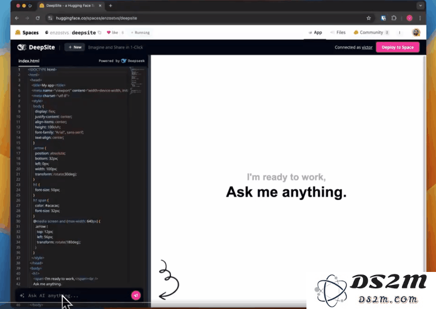The height and width of the screenshot is (309, 436).
Task: Click the My app title code line
Action: coord(48,85)
